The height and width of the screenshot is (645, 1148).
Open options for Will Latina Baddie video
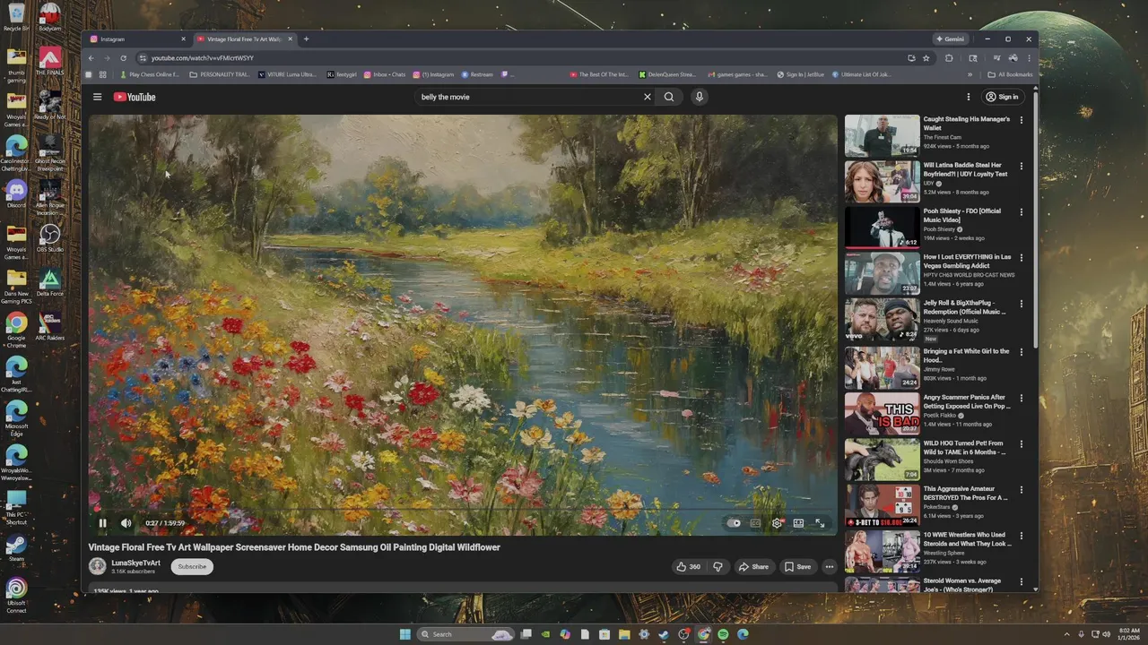pos(1021,166)
